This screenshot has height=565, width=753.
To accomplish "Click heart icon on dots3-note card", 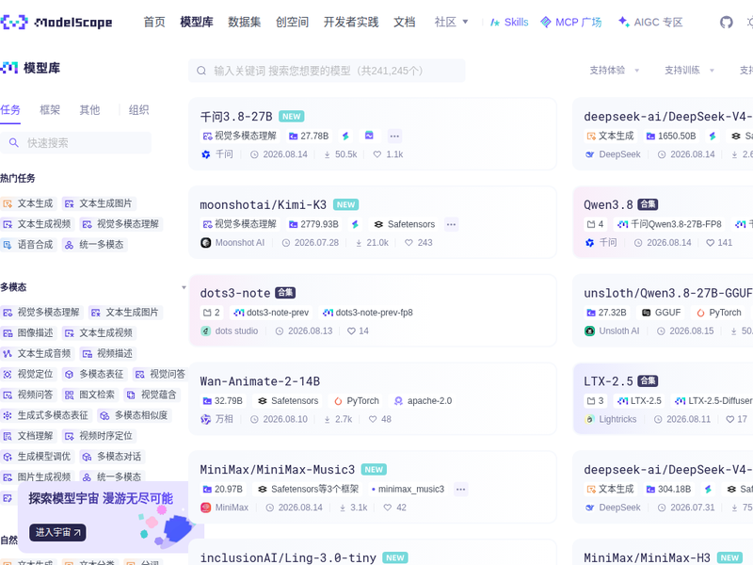I will pyautogui.click(x=351, y=331).
